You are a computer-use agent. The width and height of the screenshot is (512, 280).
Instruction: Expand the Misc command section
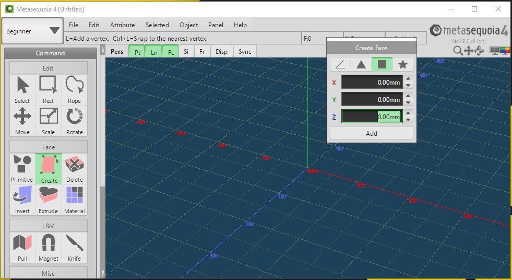49,273
